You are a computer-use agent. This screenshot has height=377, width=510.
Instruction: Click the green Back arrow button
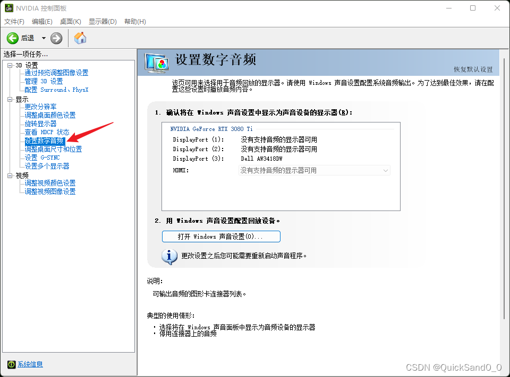[13, 38]
